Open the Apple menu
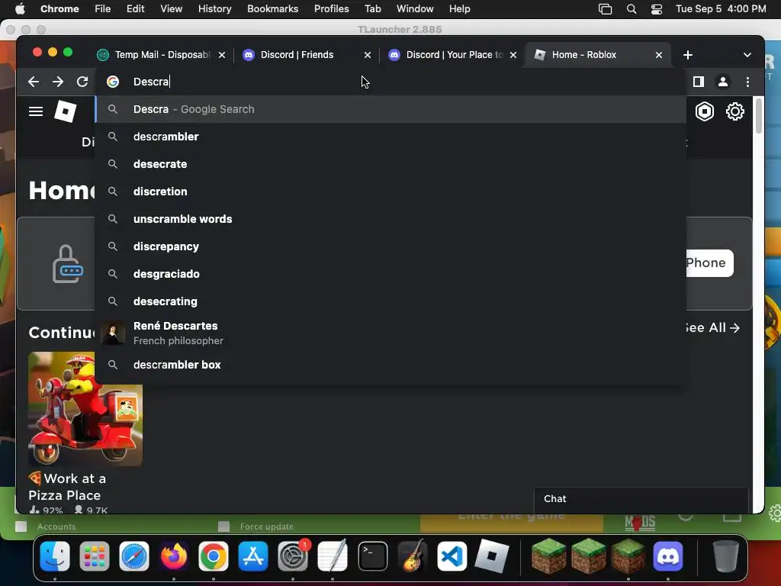Image resolution: width=781 pixels, height=586 pixels. (20, 8)
